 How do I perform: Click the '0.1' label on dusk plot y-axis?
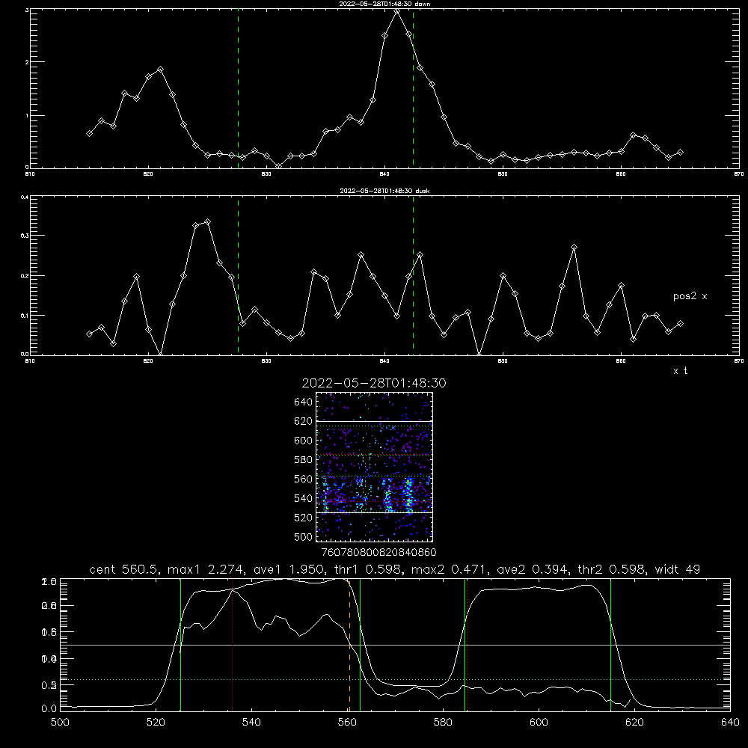pyautogui.click(x=25, y=316)
